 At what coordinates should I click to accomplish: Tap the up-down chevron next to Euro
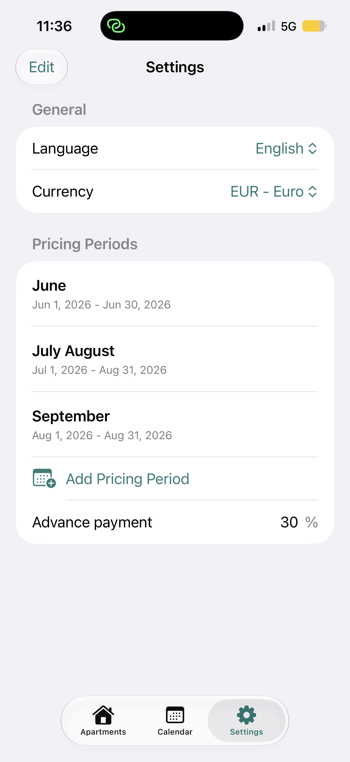pyautogui.click(x=313, y=192)
